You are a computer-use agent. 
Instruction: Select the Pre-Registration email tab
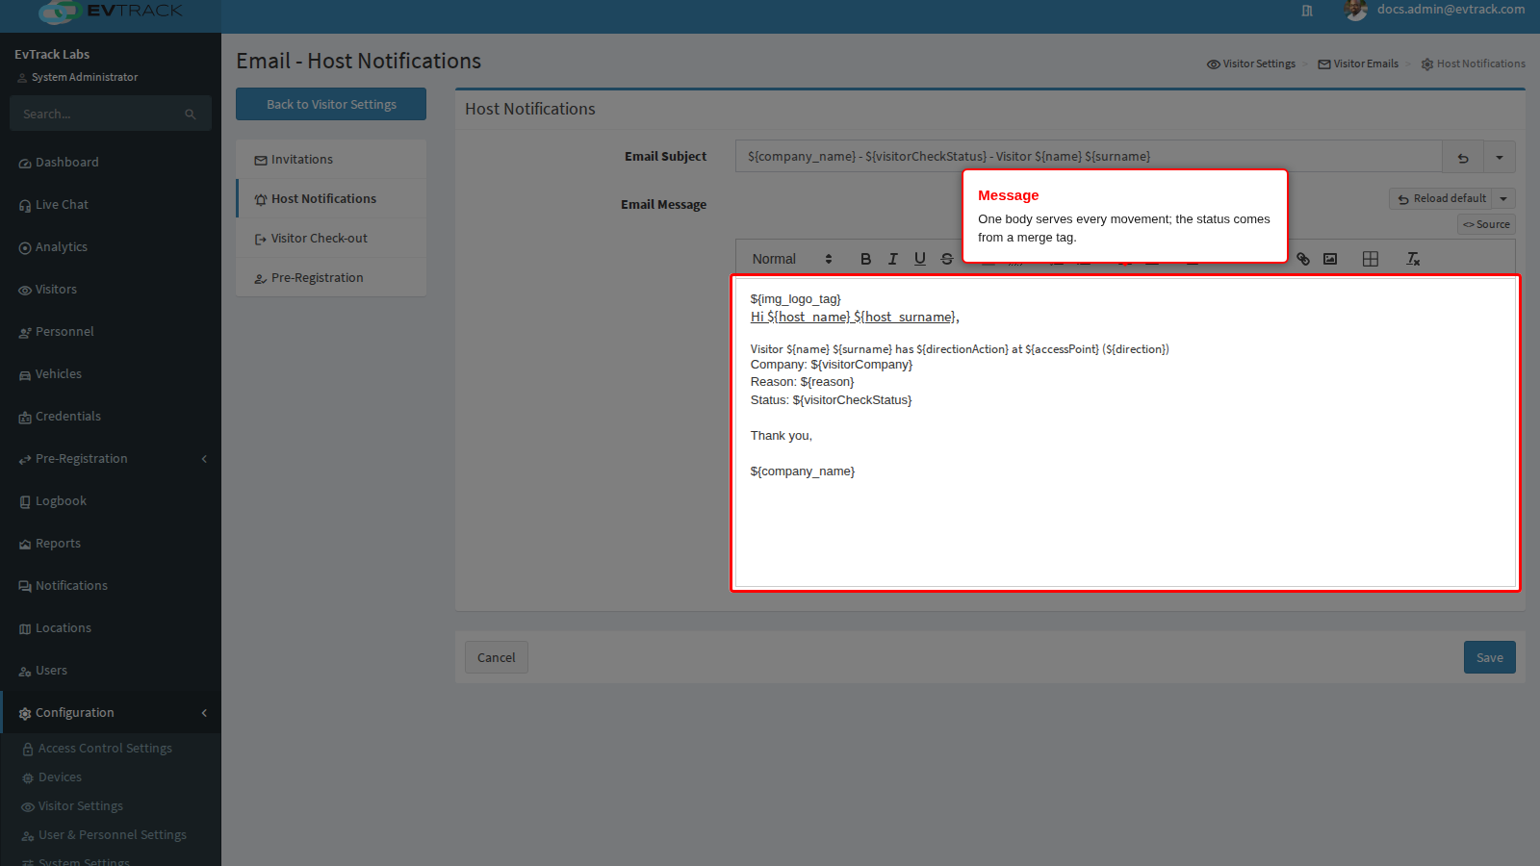pos(331,278)
